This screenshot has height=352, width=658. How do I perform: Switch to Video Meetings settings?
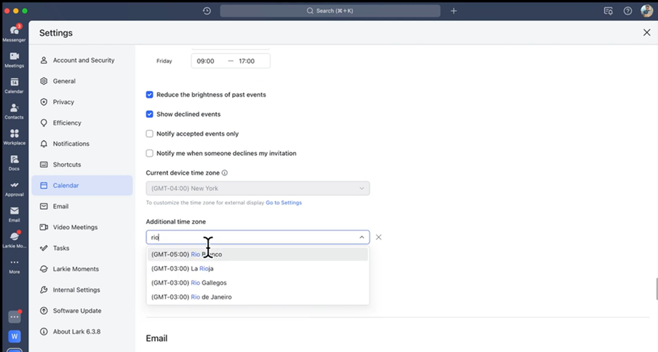[75, 227]
